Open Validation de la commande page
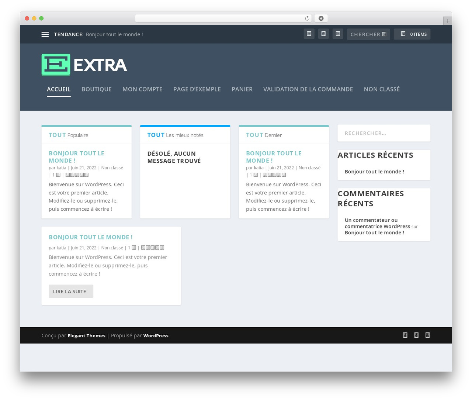The height and width of the screenshot is (400, 472). tap(308, 89)
